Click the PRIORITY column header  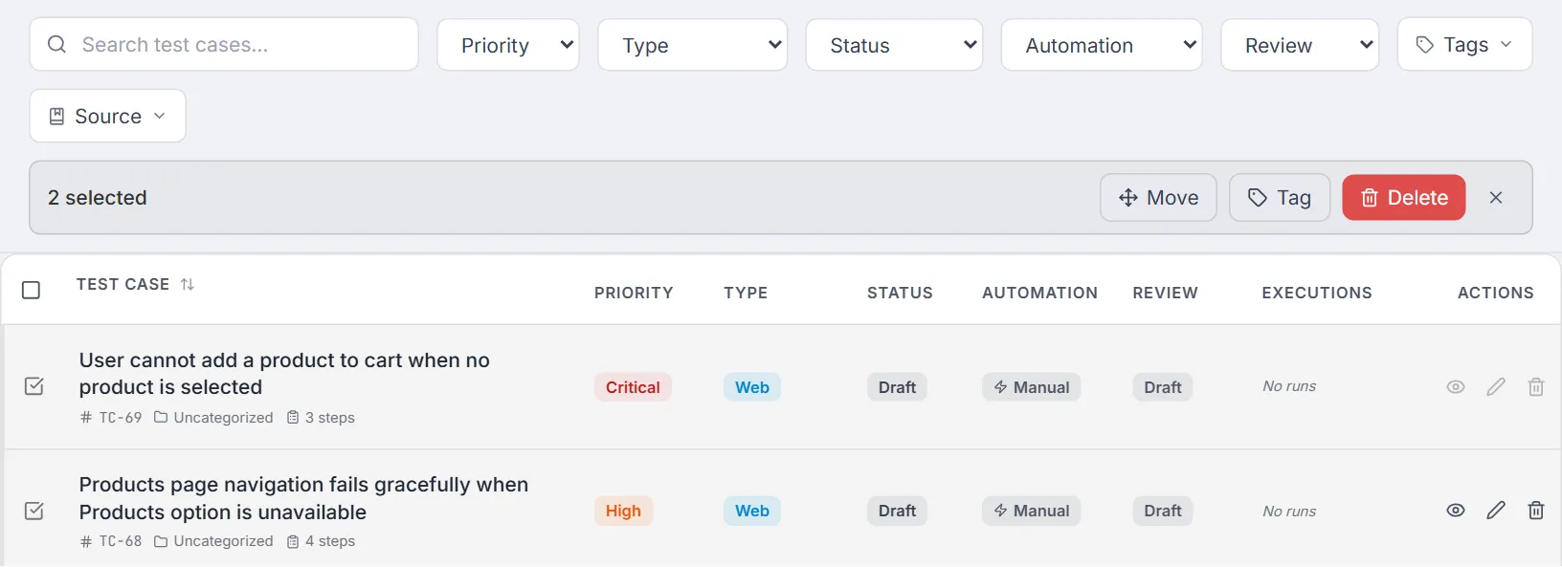[x=634, y=293]
